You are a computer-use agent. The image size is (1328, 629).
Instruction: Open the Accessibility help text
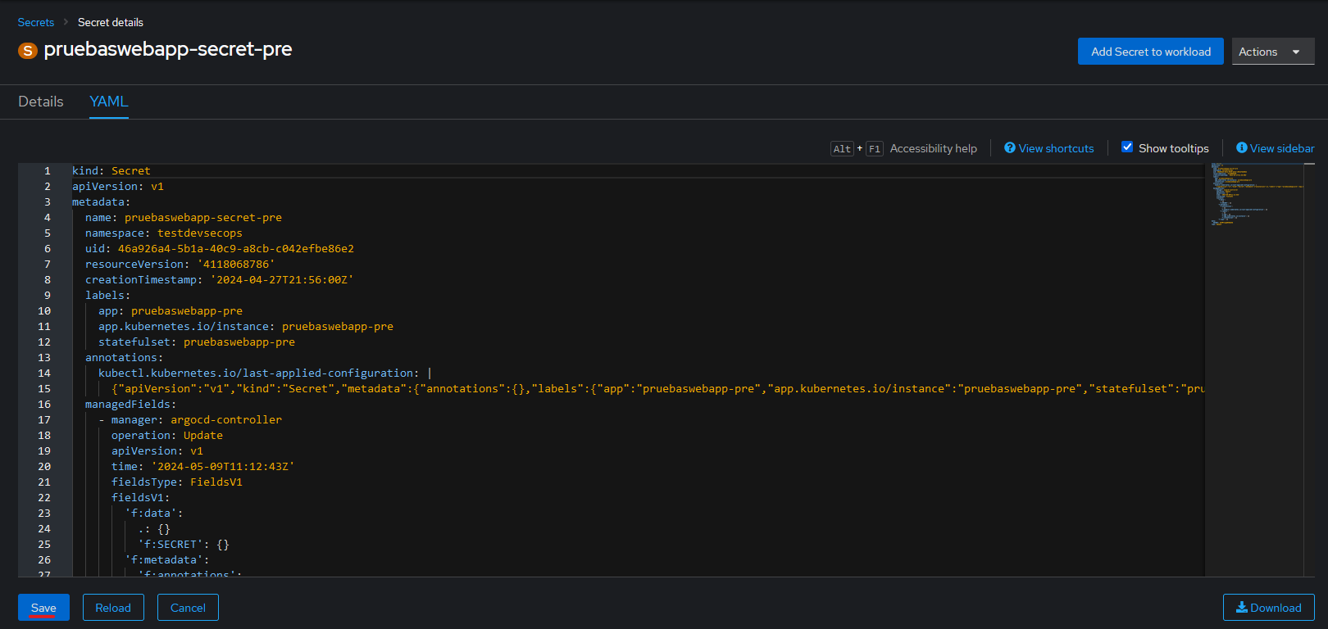coord(933,149)
